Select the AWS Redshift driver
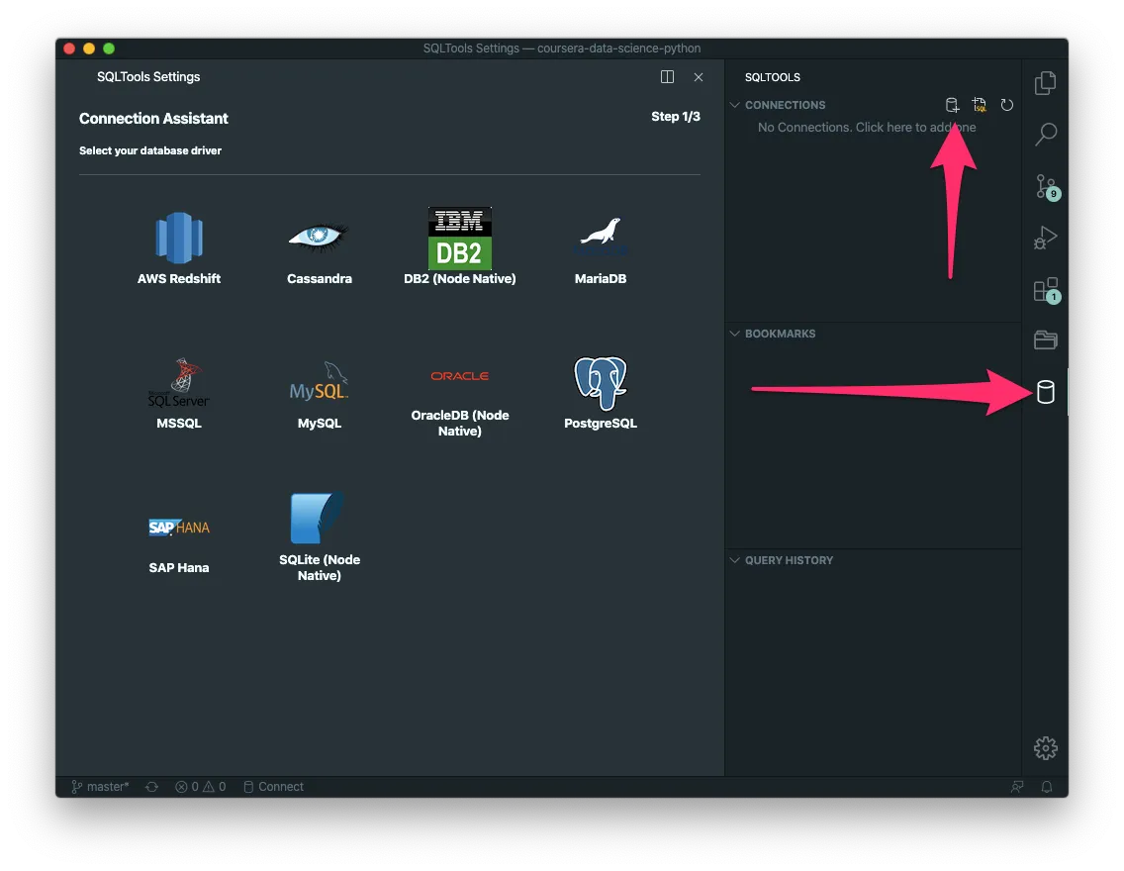 179,248
